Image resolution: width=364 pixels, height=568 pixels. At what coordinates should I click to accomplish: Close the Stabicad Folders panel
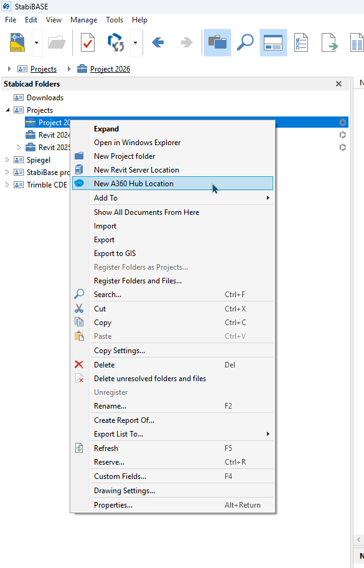click(338, 83)
